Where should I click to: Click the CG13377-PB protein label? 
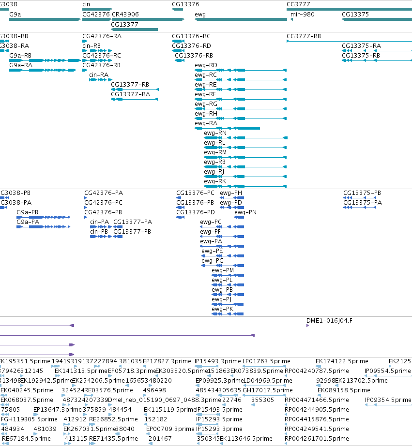(x=132, y=232)
